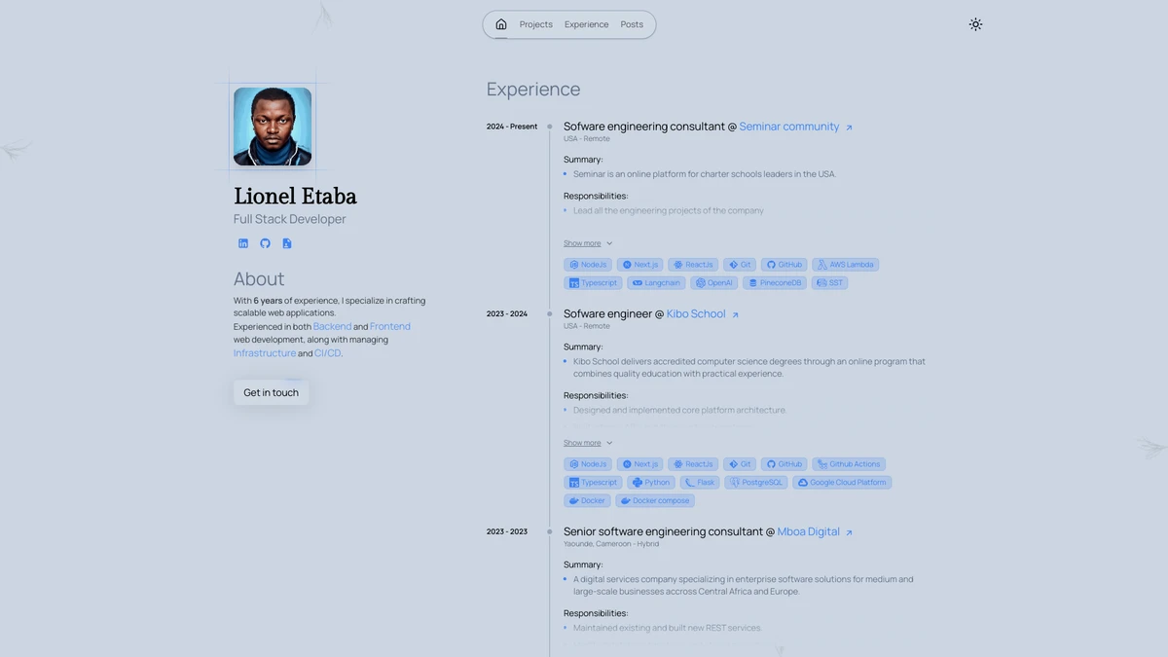
Task: Open the resume document icon
Action: (287, 243)
